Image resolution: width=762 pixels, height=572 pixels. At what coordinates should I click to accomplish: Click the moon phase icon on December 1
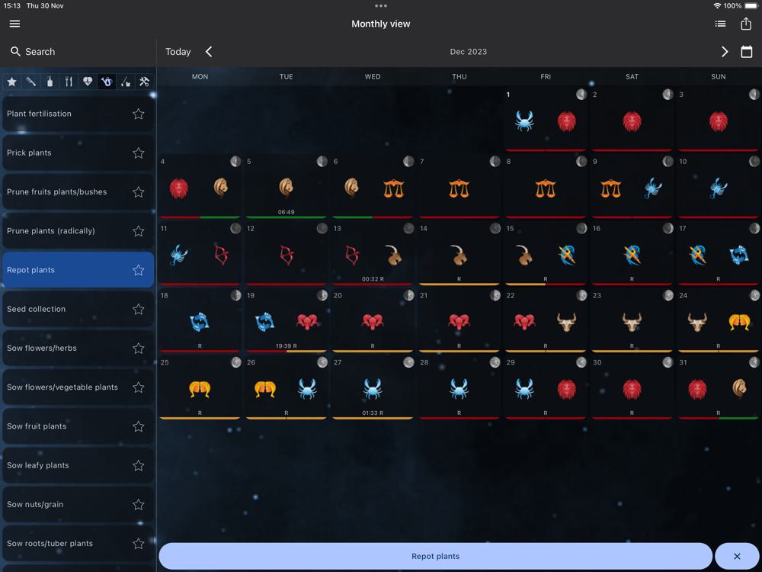[581, 95]
